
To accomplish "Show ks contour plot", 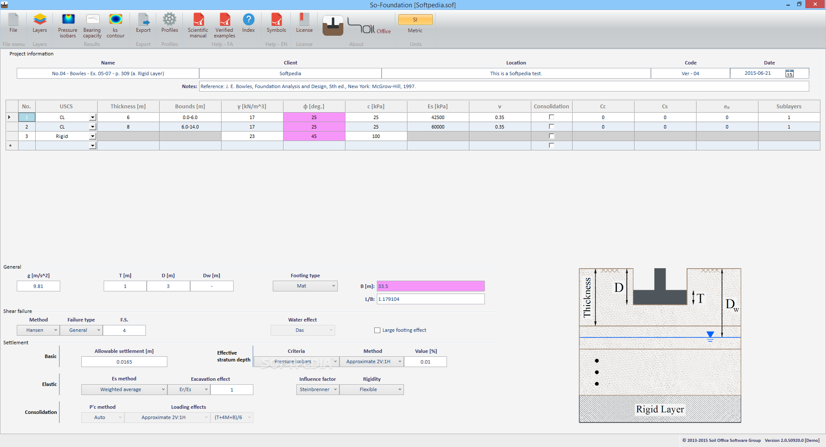I will (115, 25).
